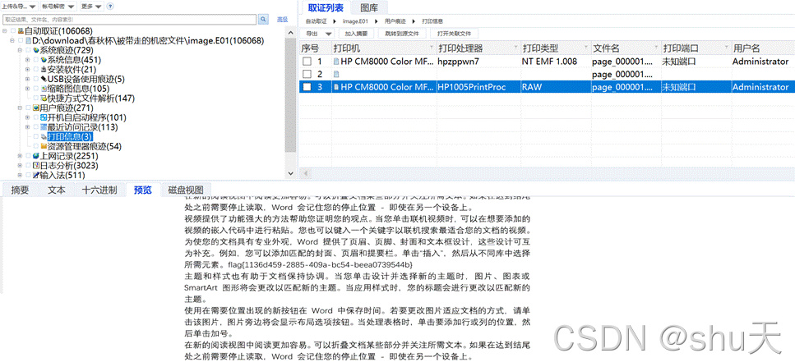Click the document icon in row 2
The width and height of the screenshot is (795, 362).
(x=336, y=74)
